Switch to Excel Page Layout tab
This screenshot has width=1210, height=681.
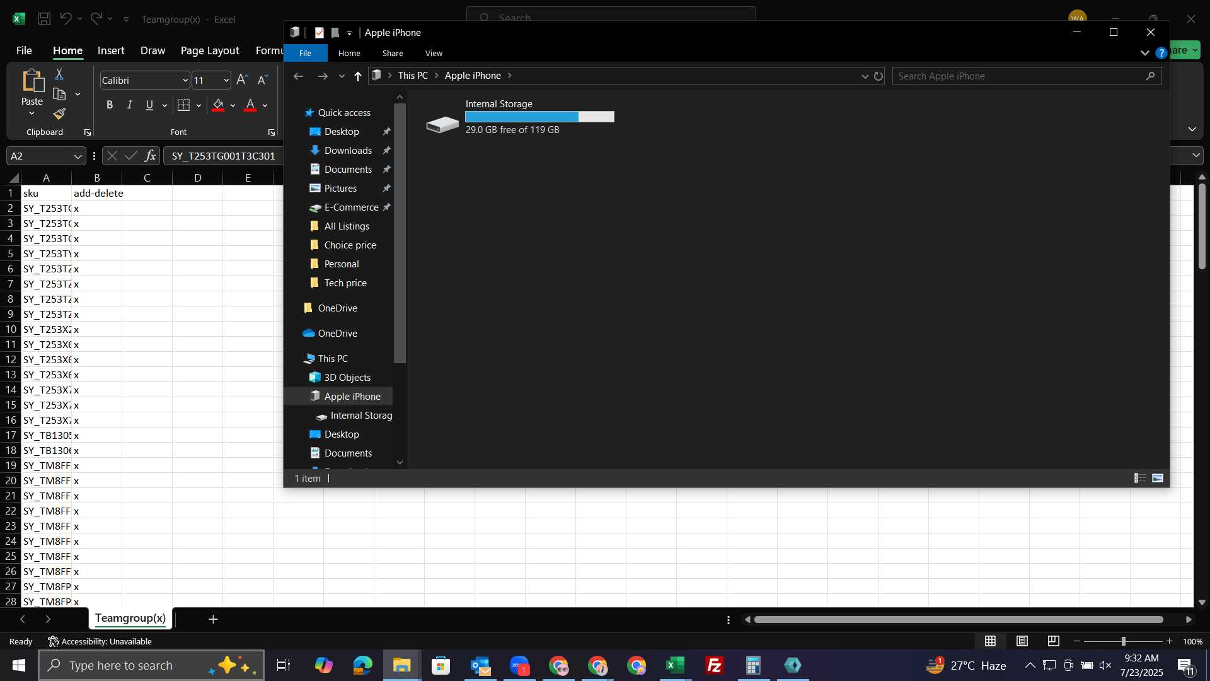pyautogui.click(x=210, y=50)
